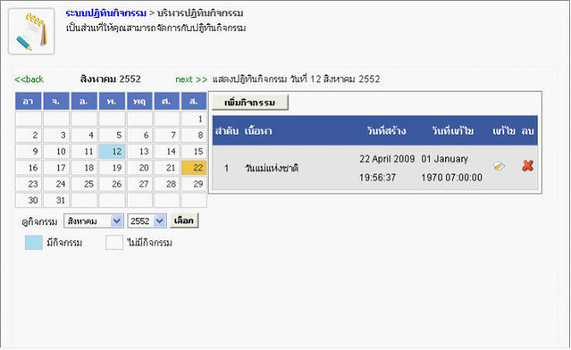Open the ระบบปฏิทินกิจกรรม breadcrumb link
571x350 pixels.
106,13
